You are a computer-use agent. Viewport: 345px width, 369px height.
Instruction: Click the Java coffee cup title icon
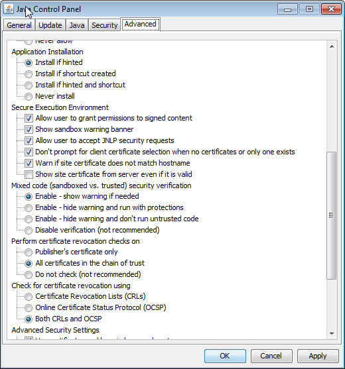click(x=9, y=9)
